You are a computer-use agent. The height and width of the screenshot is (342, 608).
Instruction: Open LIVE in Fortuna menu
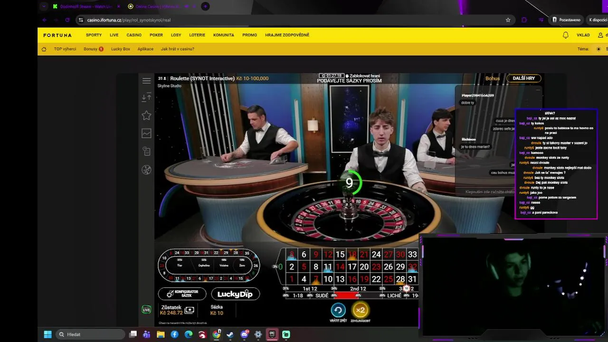click(114, 35)
